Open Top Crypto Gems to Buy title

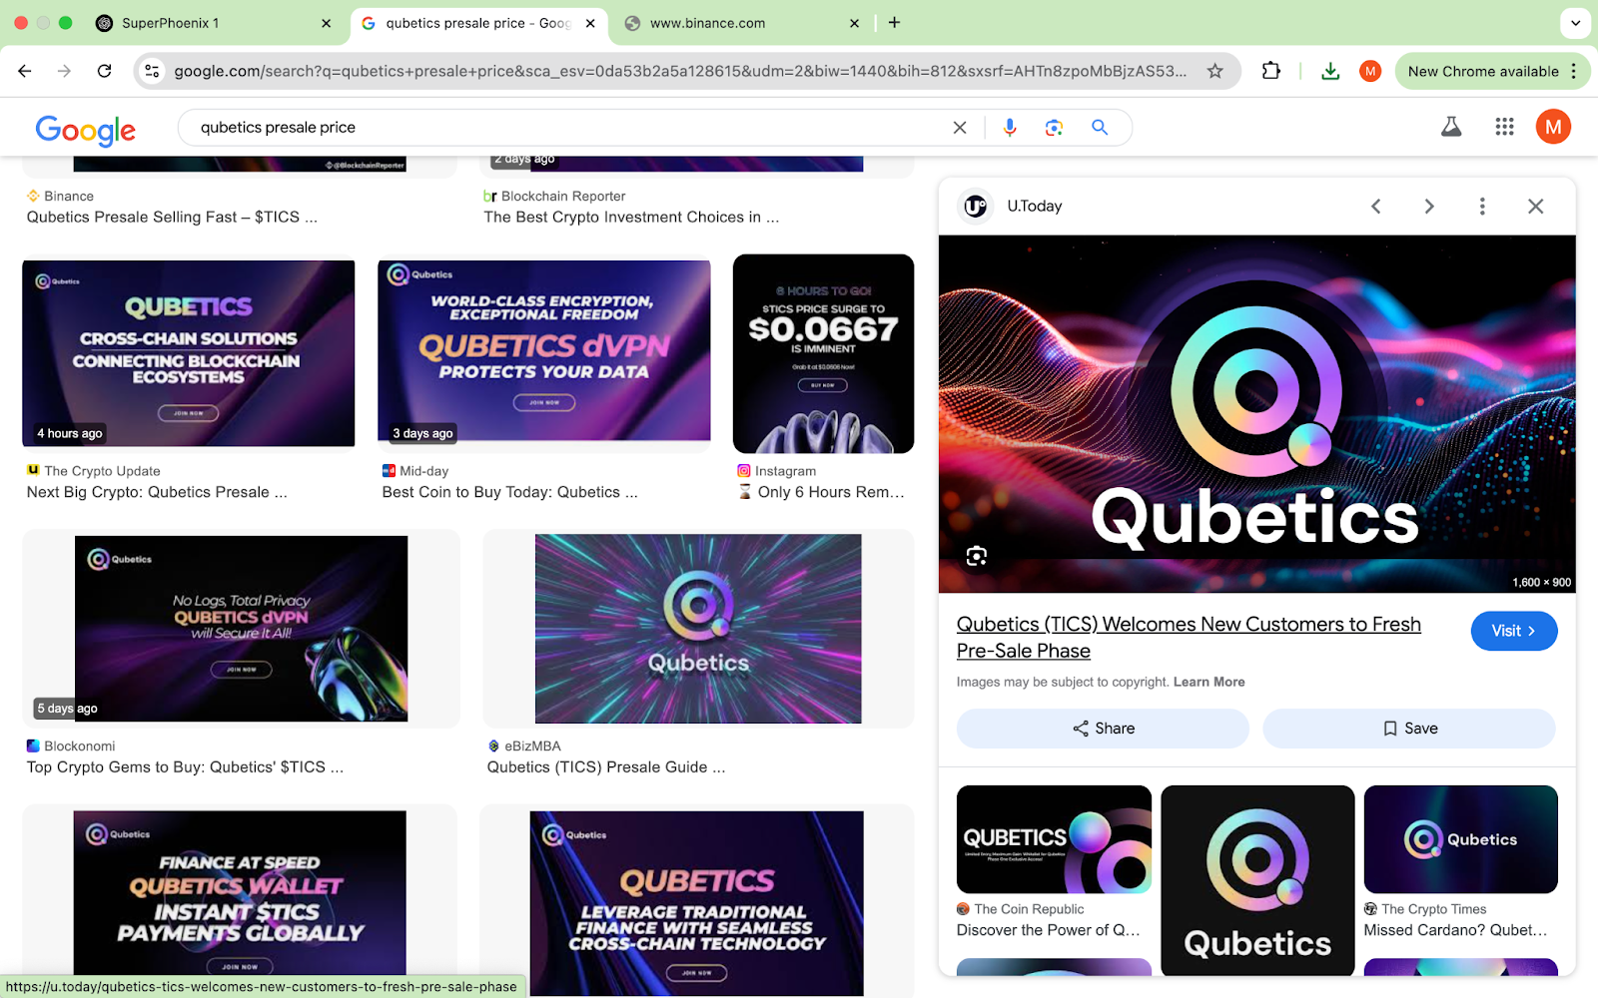click(x=185, y=766)
